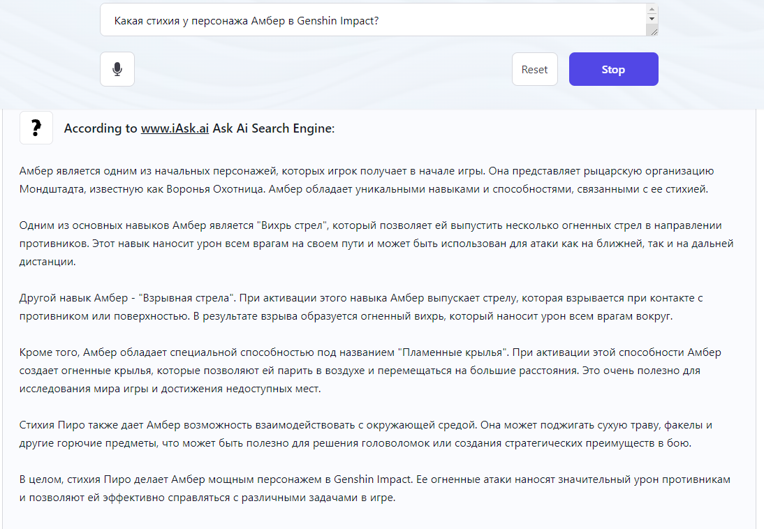Click the phrase "Воронья Охотница" in the answer

222,189
